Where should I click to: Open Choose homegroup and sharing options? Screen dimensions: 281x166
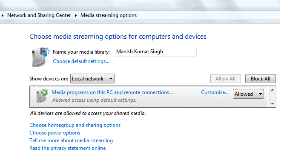tap(75, 125)
